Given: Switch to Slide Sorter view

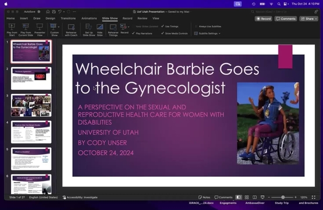Looking at the screenshot, I should coord(247,197).
